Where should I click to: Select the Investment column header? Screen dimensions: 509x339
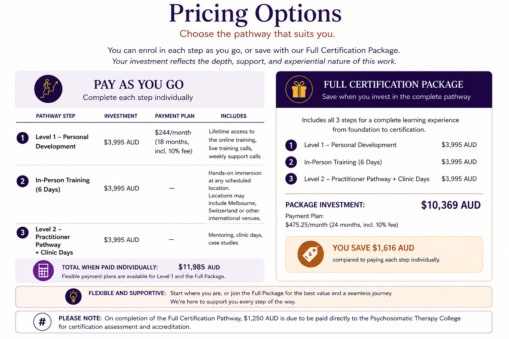click(x=121, y=116)
